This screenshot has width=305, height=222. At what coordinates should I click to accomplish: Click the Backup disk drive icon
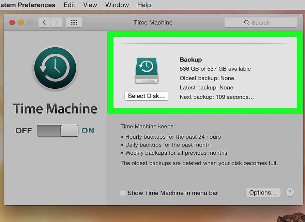[x=147, y=71]
